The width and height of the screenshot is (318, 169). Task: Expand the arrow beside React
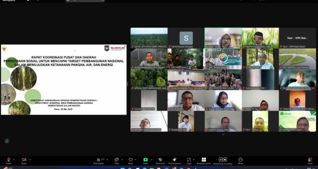[136, 160]
